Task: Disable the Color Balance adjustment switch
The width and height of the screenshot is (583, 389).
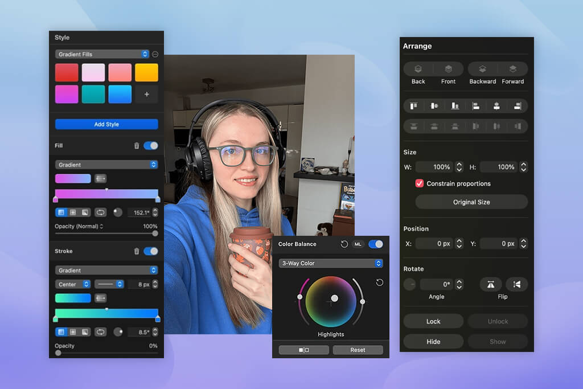Action: (x=376, y=244)
